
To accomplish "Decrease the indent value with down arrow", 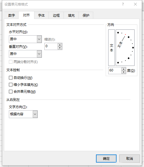I will (x=60, y=48).
